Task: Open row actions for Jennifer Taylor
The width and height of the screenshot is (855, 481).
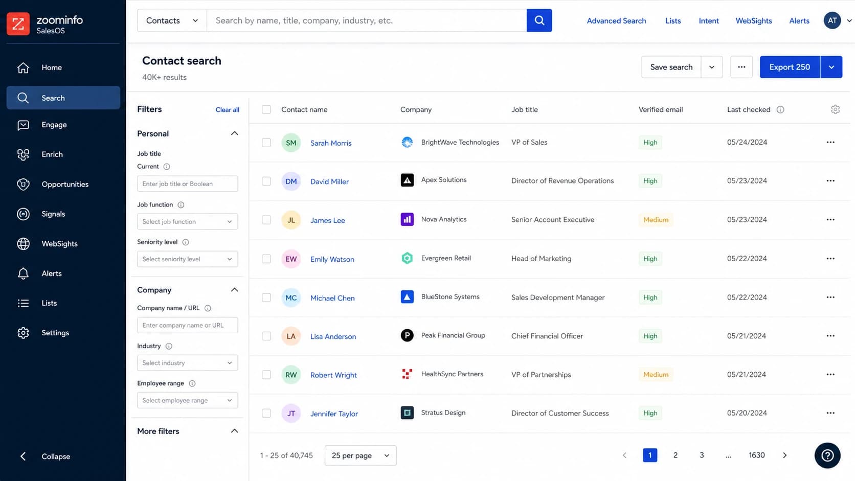Action: [830, 413]
